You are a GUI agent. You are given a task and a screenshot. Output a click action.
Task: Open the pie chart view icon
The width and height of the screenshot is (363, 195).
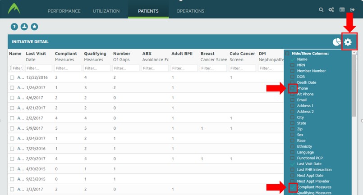(336, 42)
